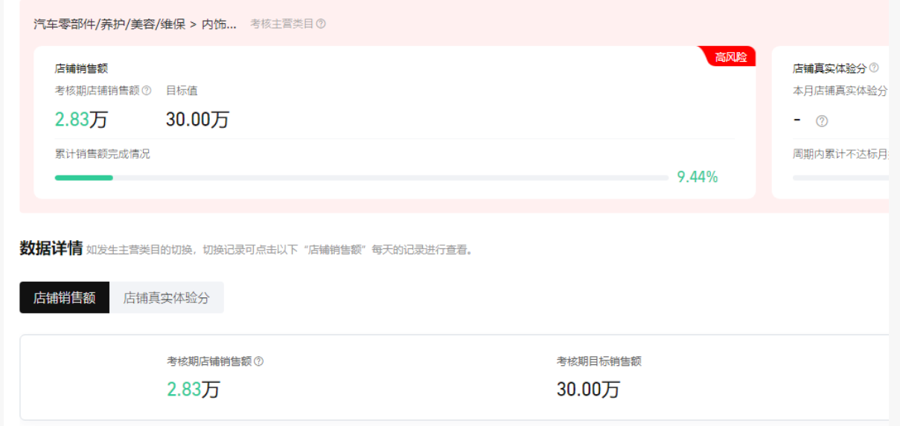
Task: Open help tooltip for top card 考核期店铺销售额
Action: point(147,91)
